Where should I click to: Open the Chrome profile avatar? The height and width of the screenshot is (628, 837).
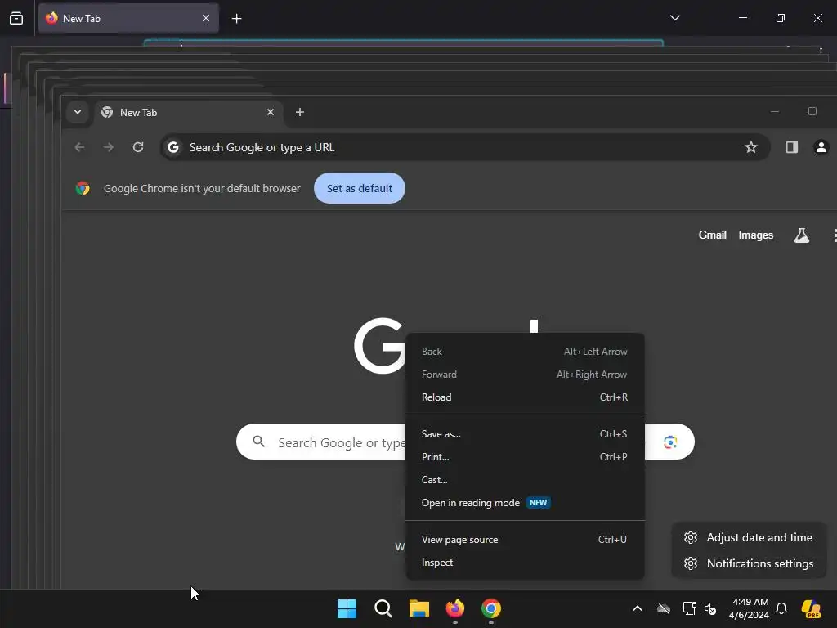(821, 147)
